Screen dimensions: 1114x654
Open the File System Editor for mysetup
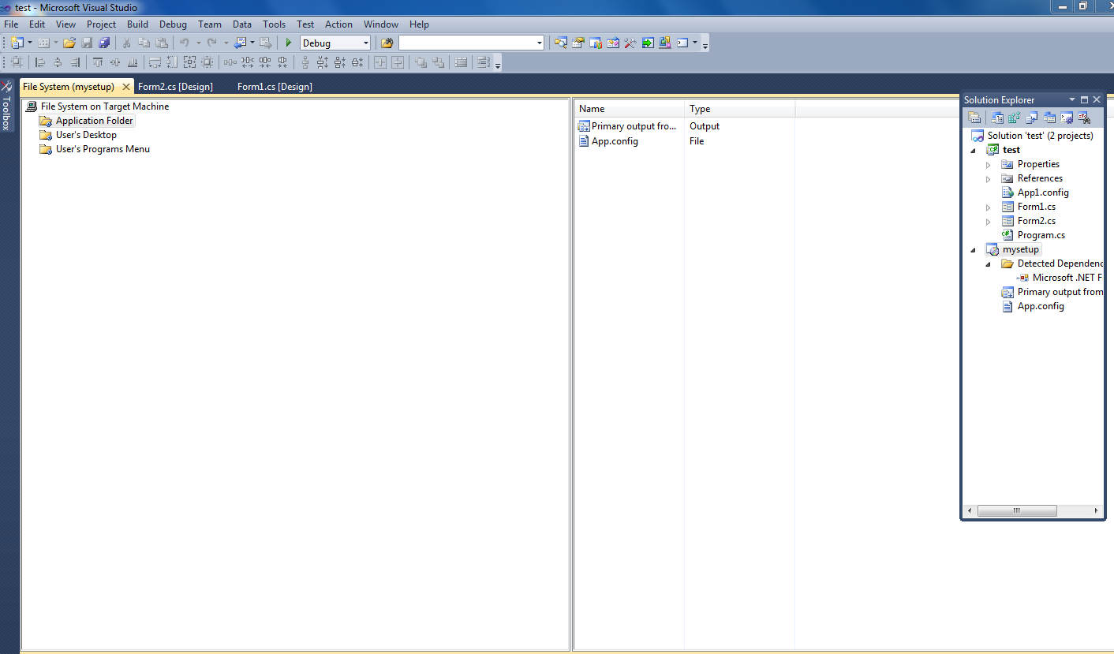[997, 117]
